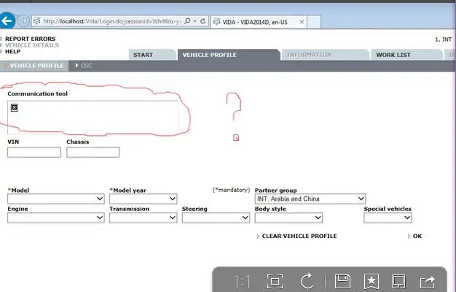Click the address bar dropdown arrow

click(x=194, y=21)
